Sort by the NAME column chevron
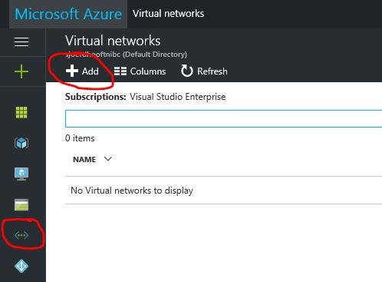Viewport: 382px width, 282px height. 108,159
